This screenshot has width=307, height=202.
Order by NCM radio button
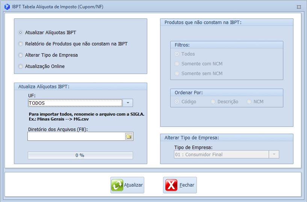(x=249, y=102)
